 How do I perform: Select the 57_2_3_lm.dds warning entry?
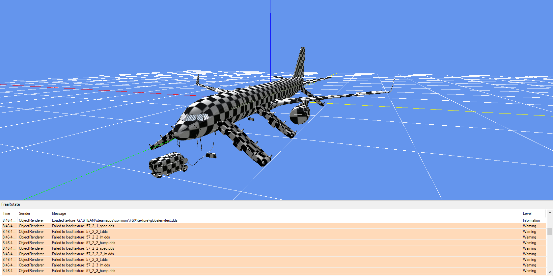click(81, 265)
